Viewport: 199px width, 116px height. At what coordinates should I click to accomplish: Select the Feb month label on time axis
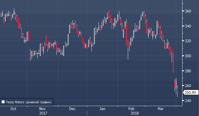131,109
